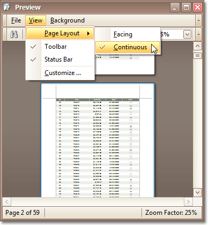Open the Background menu

(68, 20)
